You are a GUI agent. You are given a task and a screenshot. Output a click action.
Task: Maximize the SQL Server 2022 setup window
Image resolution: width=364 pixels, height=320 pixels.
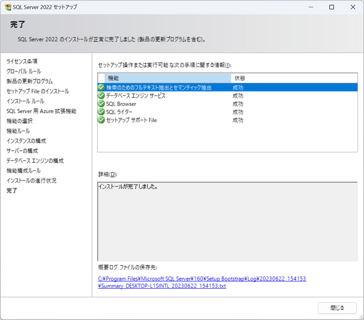click(332, 7)
